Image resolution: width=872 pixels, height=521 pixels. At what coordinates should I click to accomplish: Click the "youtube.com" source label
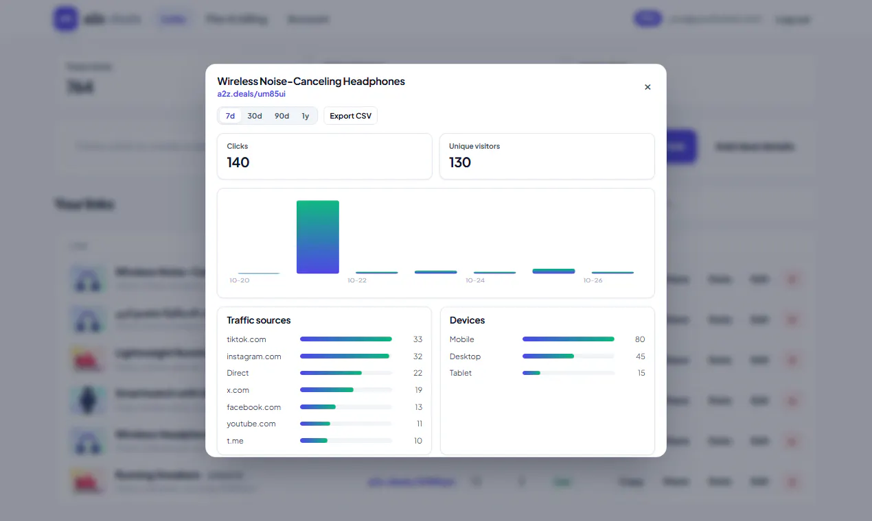click(x=251, y=424)
